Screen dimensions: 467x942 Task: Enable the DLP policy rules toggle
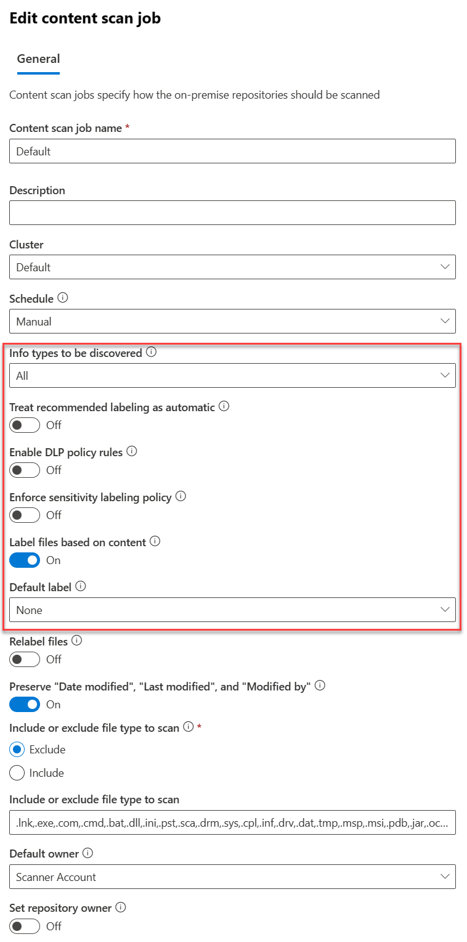pos(25,470)
